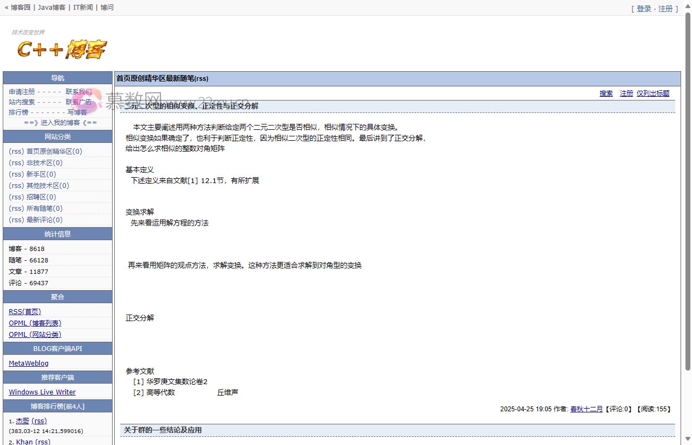Click the 登录 link
The width and height of the screenshot is (692, 445).
(644, 9)
